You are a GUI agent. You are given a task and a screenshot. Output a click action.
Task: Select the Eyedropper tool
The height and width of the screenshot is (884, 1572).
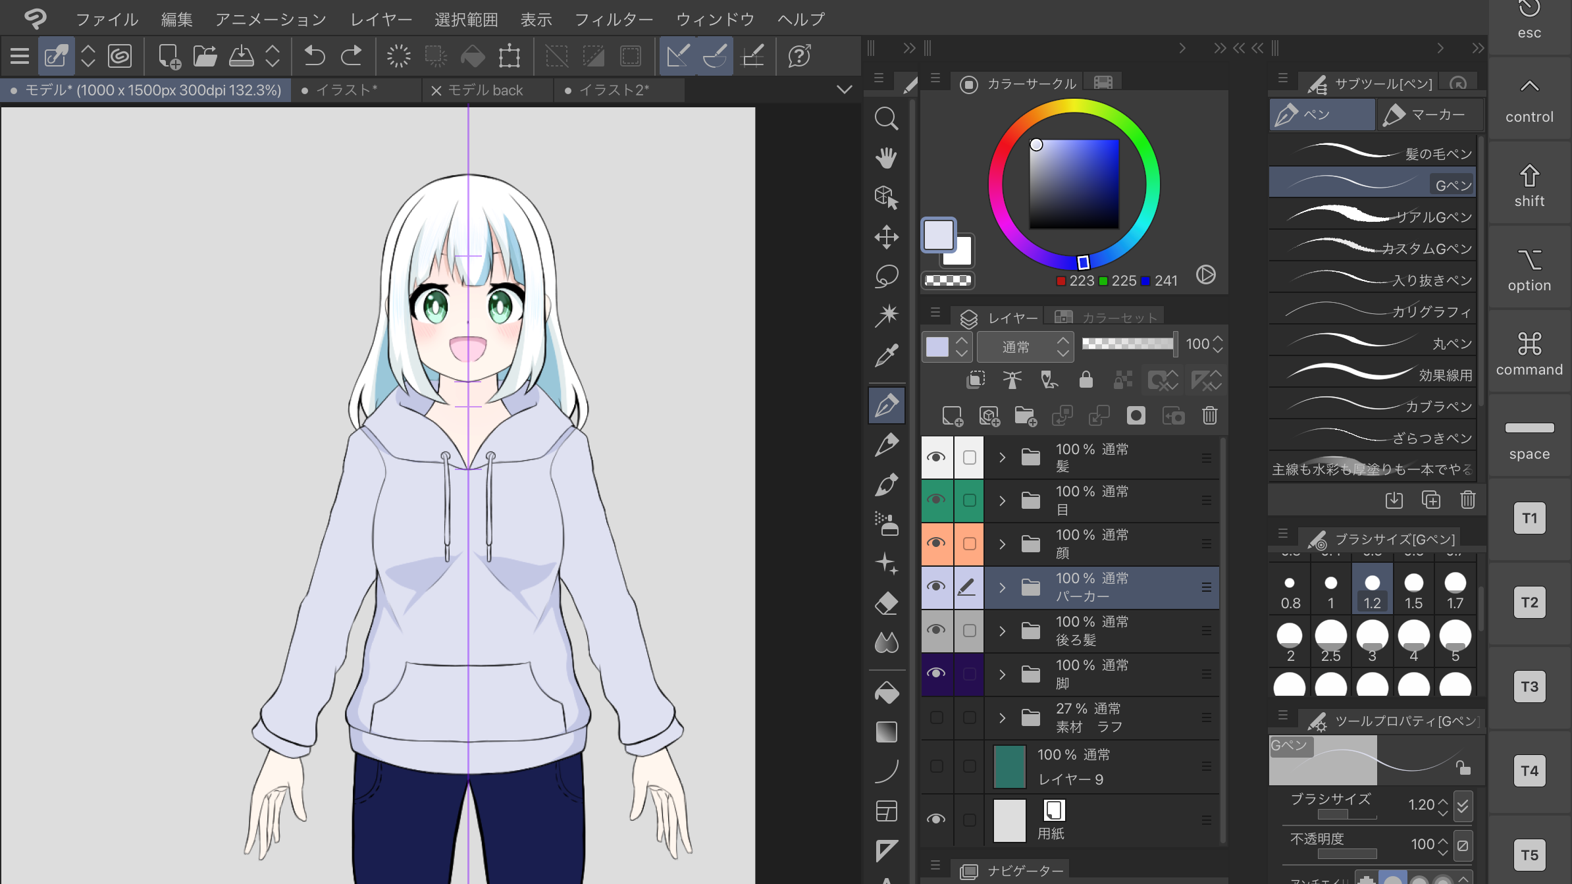click(886, 355)
